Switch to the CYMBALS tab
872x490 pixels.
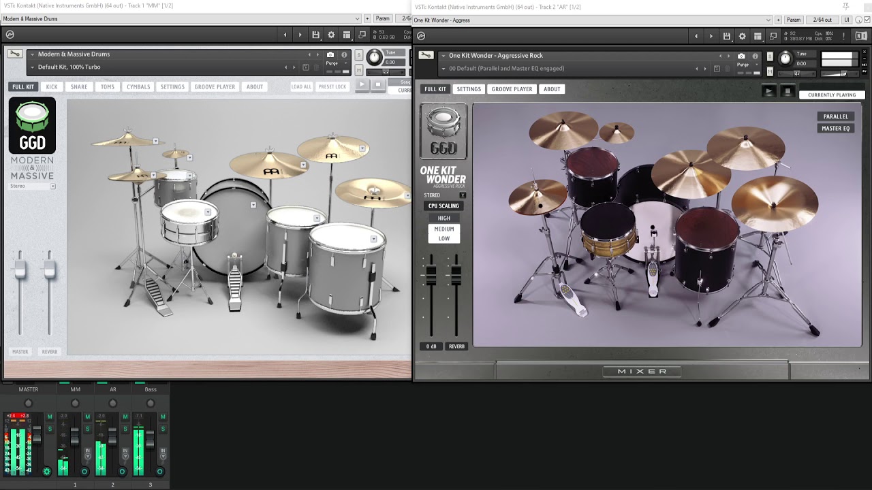point(138,87)
